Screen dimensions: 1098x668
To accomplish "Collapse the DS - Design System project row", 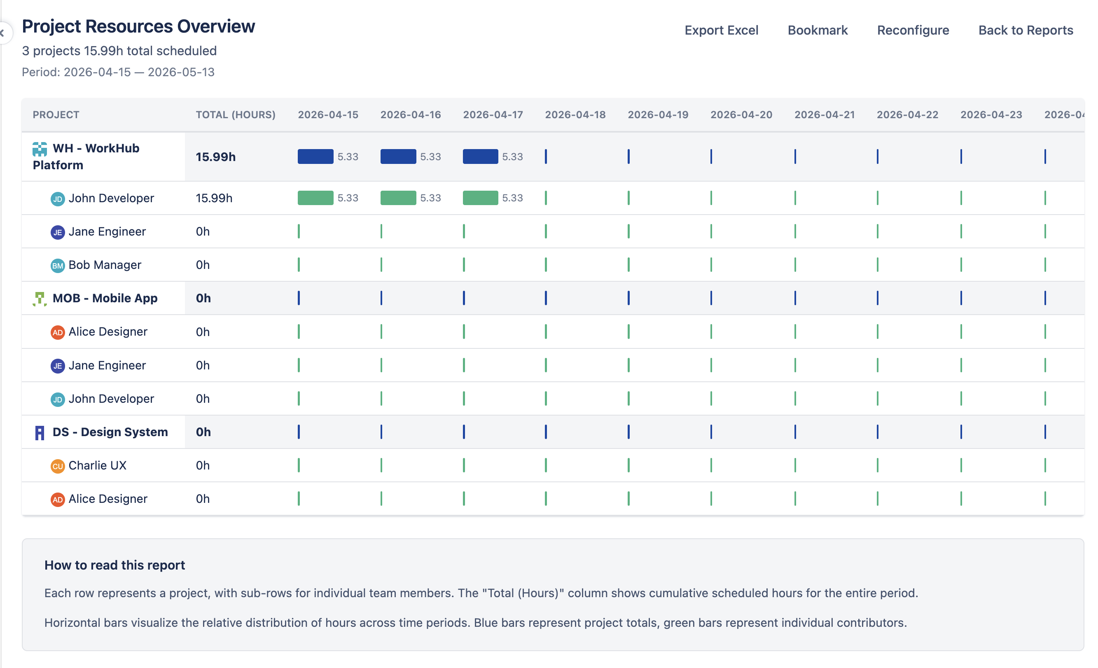I will (110, 432).
